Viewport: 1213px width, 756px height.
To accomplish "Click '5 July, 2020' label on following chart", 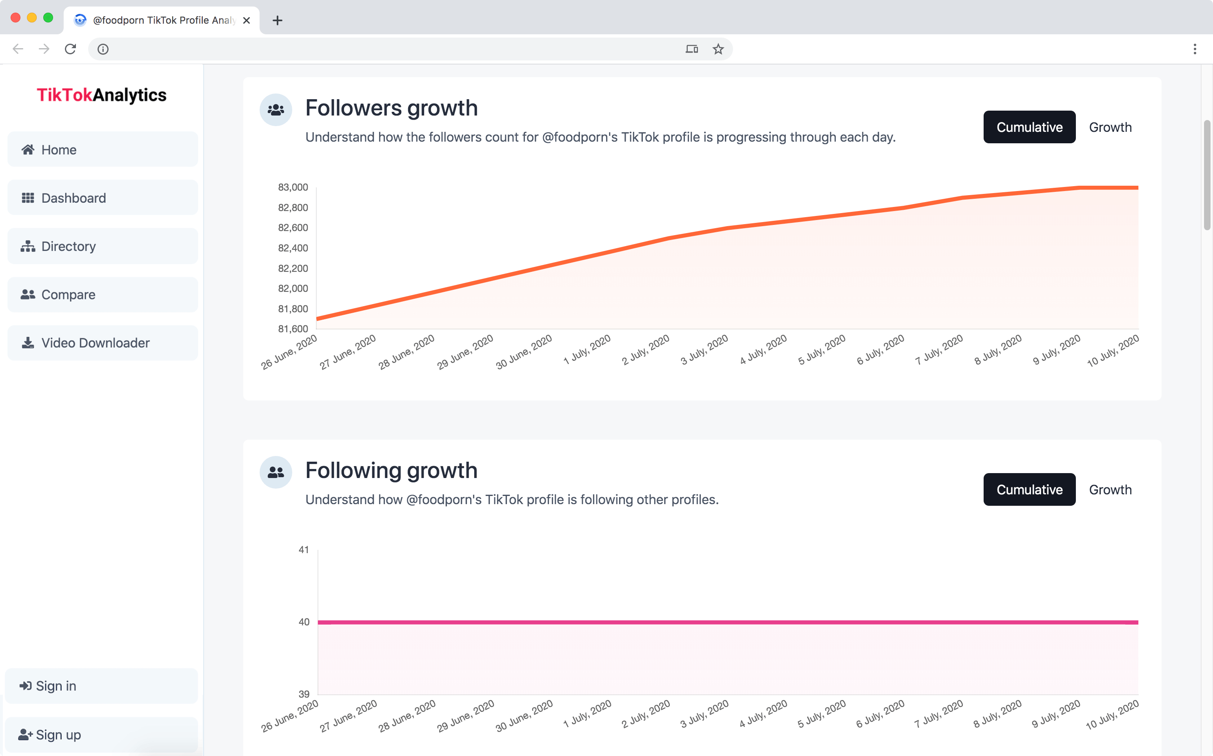I will (x=821, y=714).
